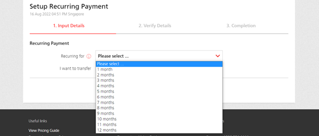Choose 12 months recurring duration

(106, 130)
